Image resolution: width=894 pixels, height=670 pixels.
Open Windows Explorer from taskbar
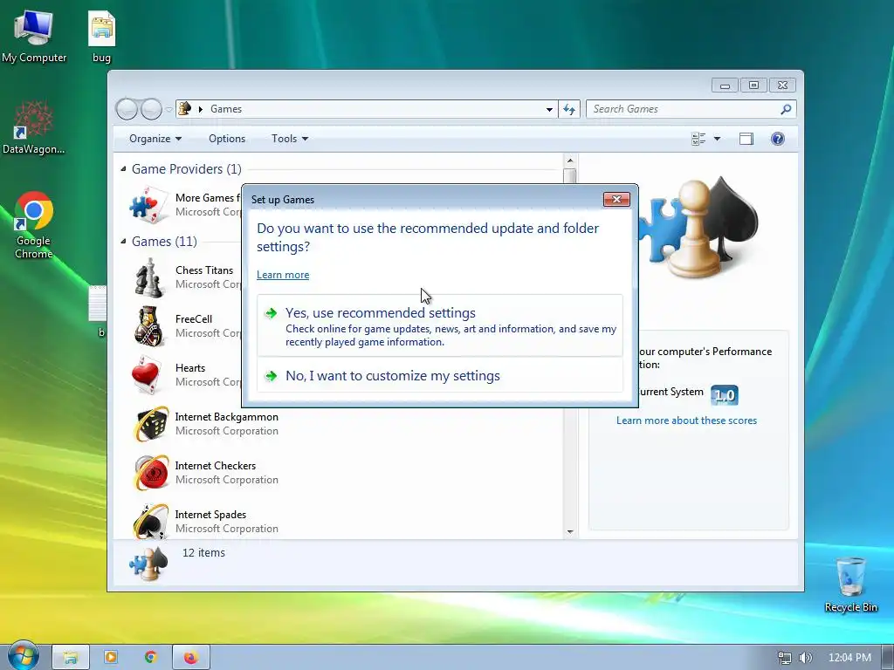(70, 658)
